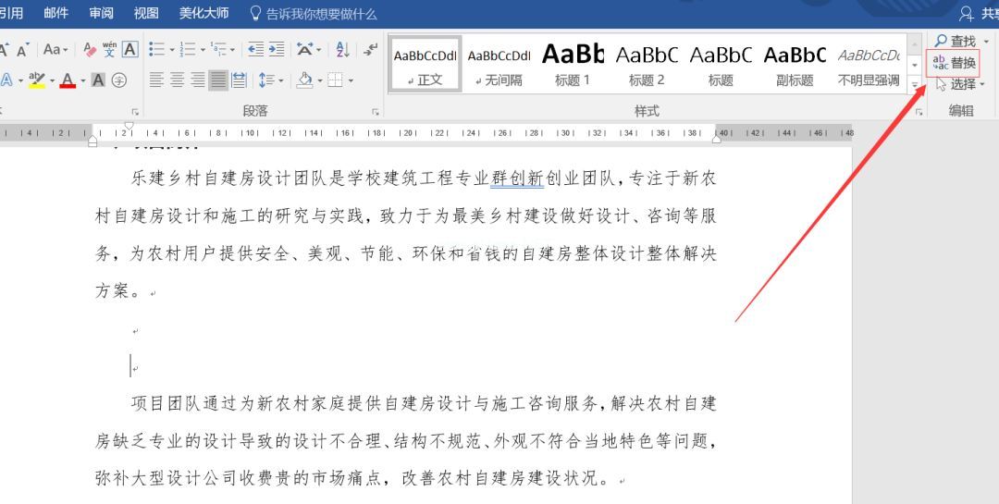Click the sort A-Z icon
999x504 pixels.
pyautogui.click(x=342, y=50)
